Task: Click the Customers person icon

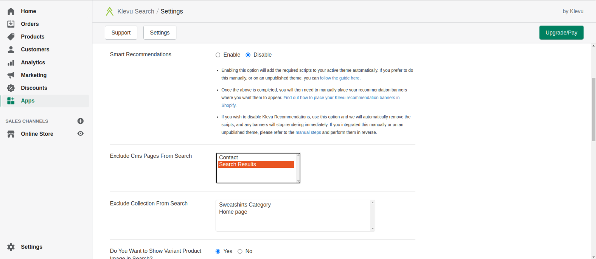Action: tap(11, 50)
